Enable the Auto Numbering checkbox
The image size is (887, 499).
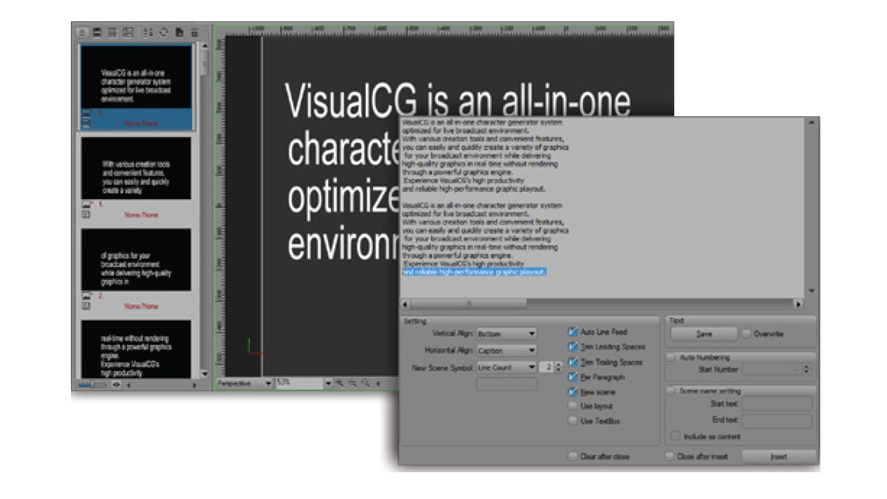(x=672, y=357)
